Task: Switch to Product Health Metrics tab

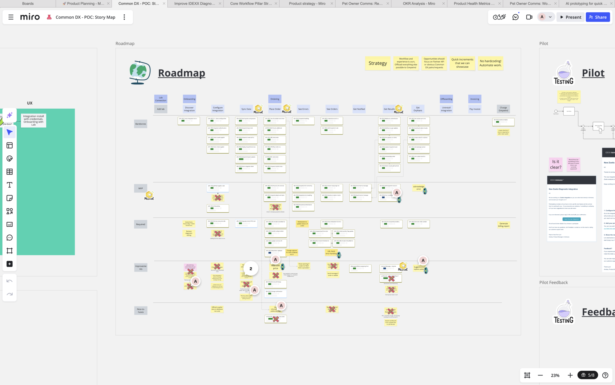Action: click(474, 4)
